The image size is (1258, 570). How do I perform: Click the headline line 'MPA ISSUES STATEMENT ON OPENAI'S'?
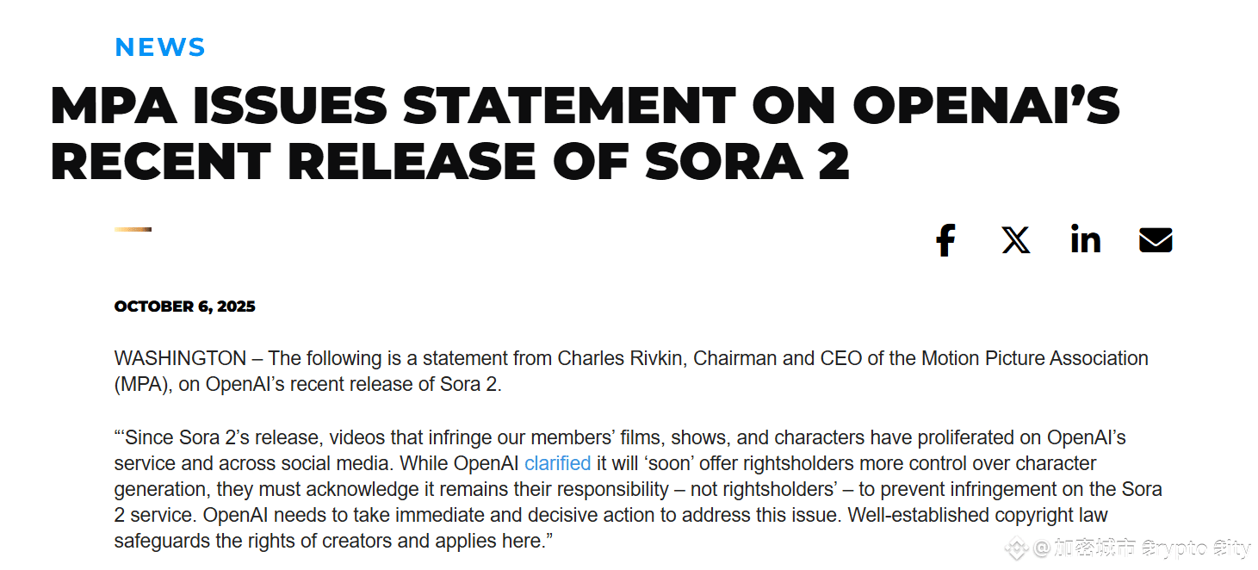click(585, 105)
